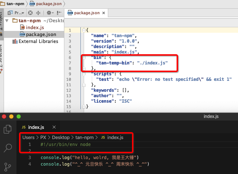Click the collapse all icon in Project panel
The width and height of the screenshot is (238, 174).
38,12
